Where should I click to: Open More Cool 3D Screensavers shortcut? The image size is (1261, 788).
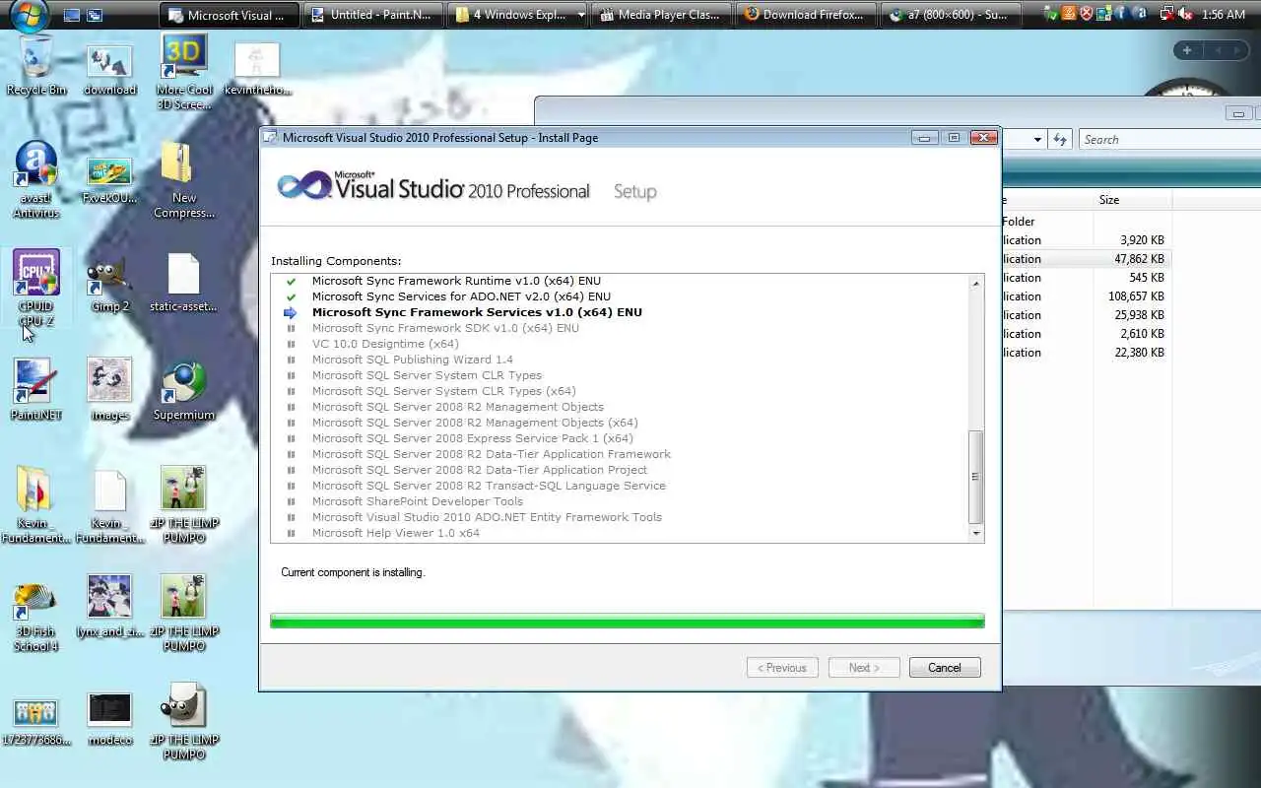tap(184, 72)
